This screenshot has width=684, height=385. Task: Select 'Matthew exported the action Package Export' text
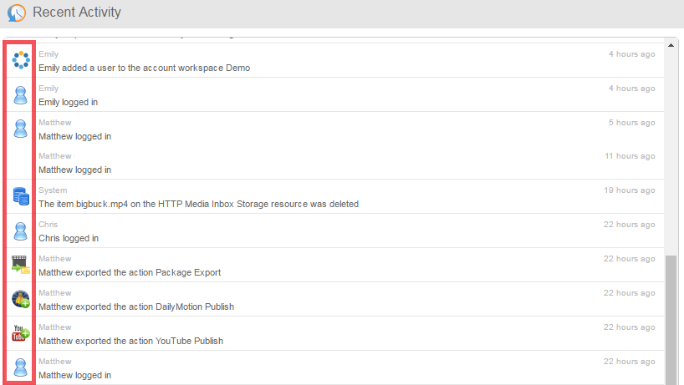click(x=130, y=272)
